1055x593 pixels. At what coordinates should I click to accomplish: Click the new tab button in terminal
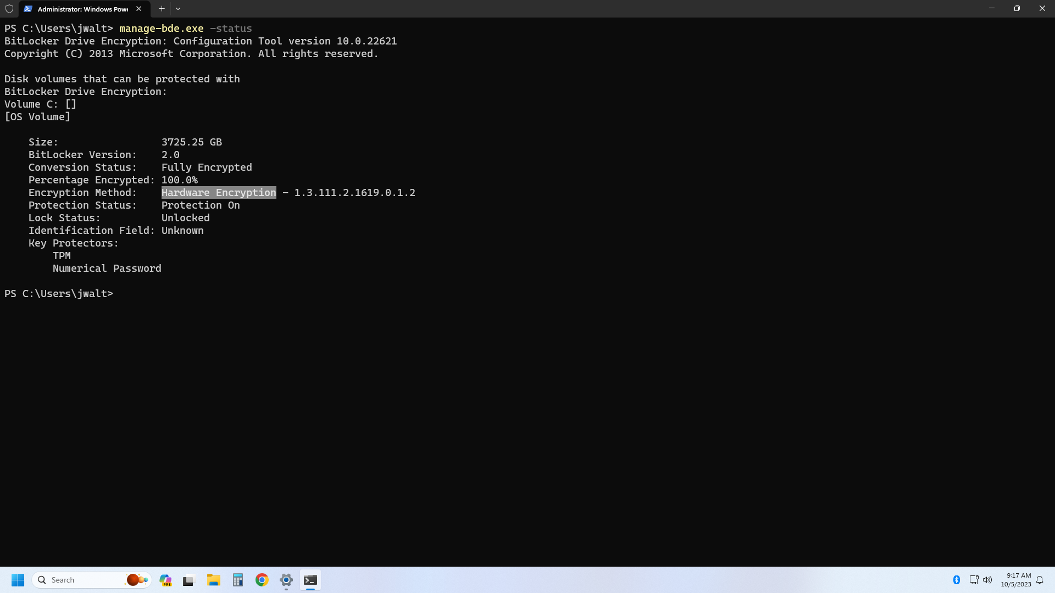[x=161, y=9]
